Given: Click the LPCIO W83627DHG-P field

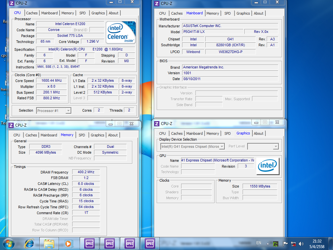Looking at the screenshot, I should (x=231, y=52).
